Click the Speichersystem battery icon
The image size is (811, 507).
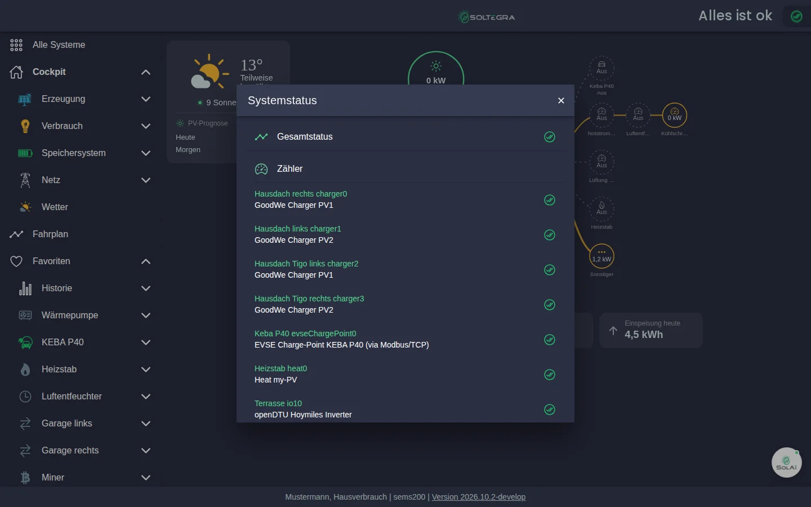25,153
